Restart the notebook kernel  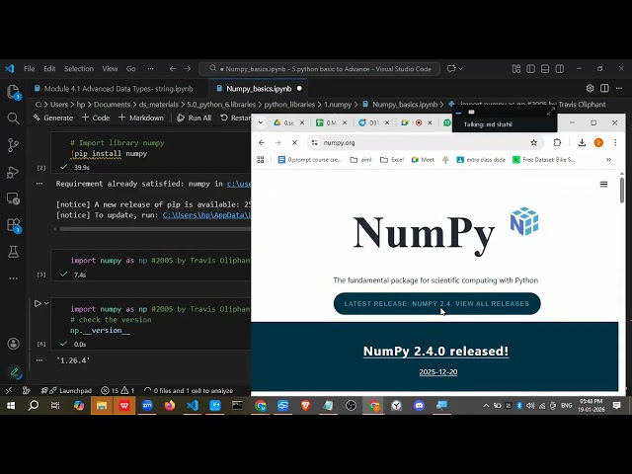235,118
